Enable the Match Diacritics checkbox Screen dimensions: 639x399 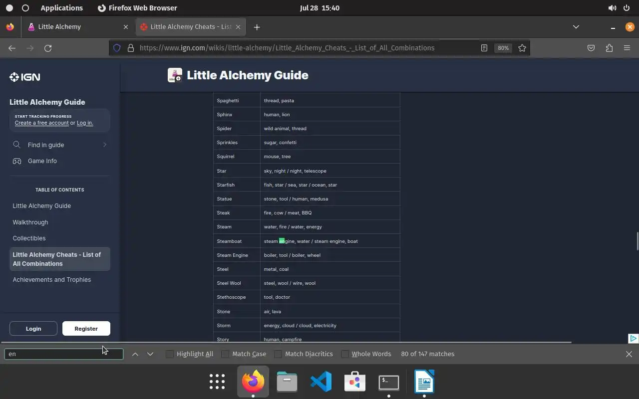pyautogui.click(x=278, y=354)
